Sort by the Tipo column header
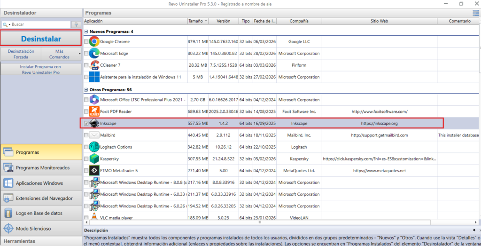This screenshot has width=481, height=246. pyautogui.click(x=246, y=21)
